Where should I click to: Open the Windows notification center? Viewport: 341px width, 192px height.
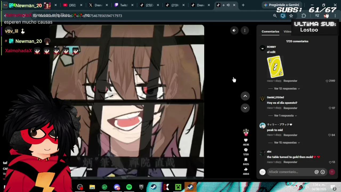(x=333, y=187)
